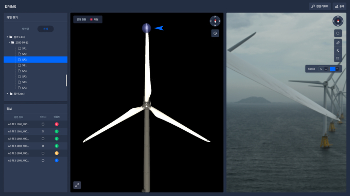Select the left unhighlighted tab in the file finder
Image resolution: width=350 pixels, height=196 pixels.
25,29
